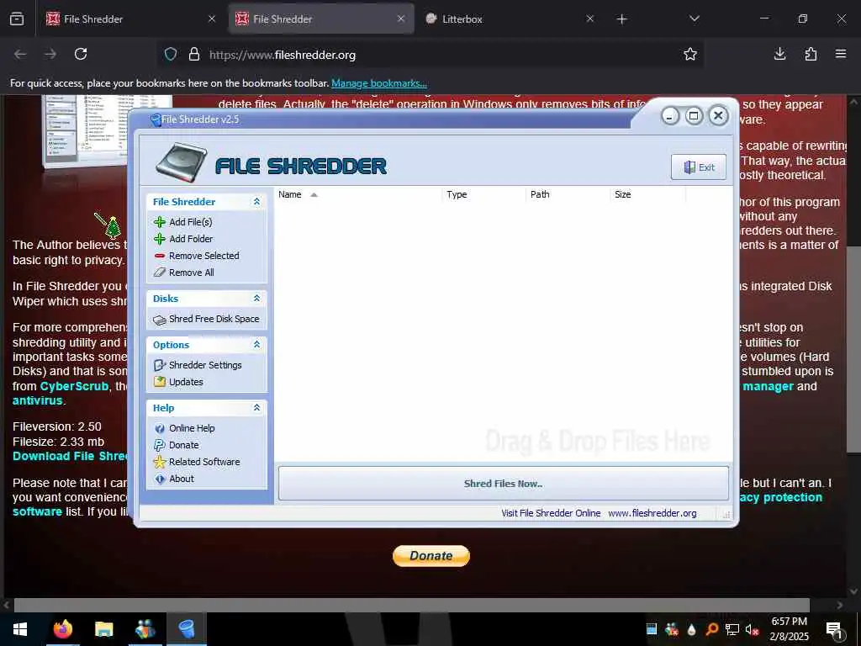Click the Add Folder plus icon
This screenshot has width=861, height=646.
pos(159,239)
